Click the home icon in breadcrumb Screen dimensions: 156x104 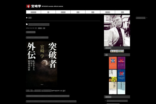pyautogui.click(x=27, y=18)
